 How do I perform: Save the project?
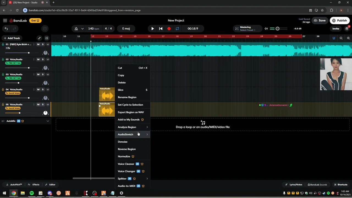point(320,21)
